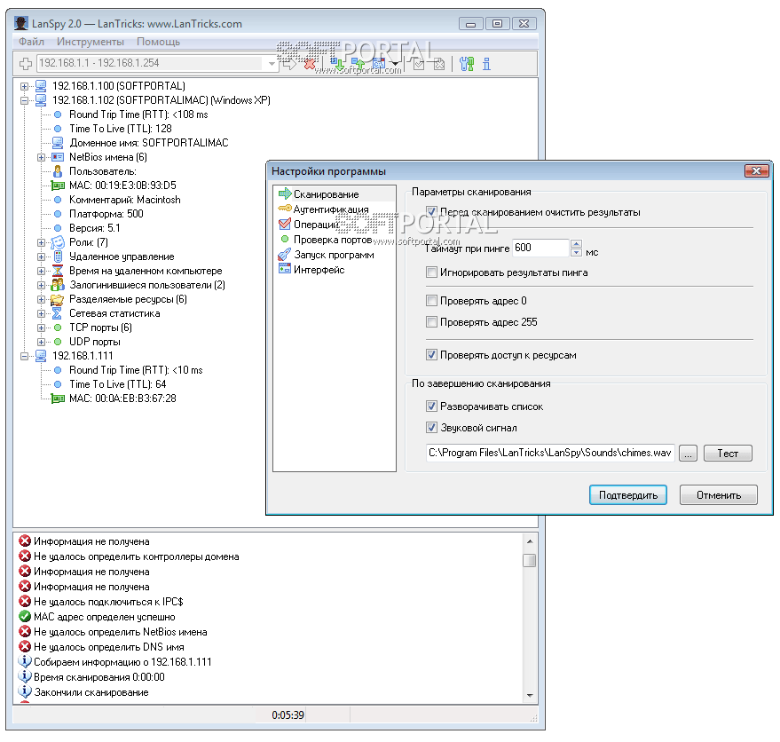
Task: Close the Настройки программы dialog
Action: click(756, 170)
